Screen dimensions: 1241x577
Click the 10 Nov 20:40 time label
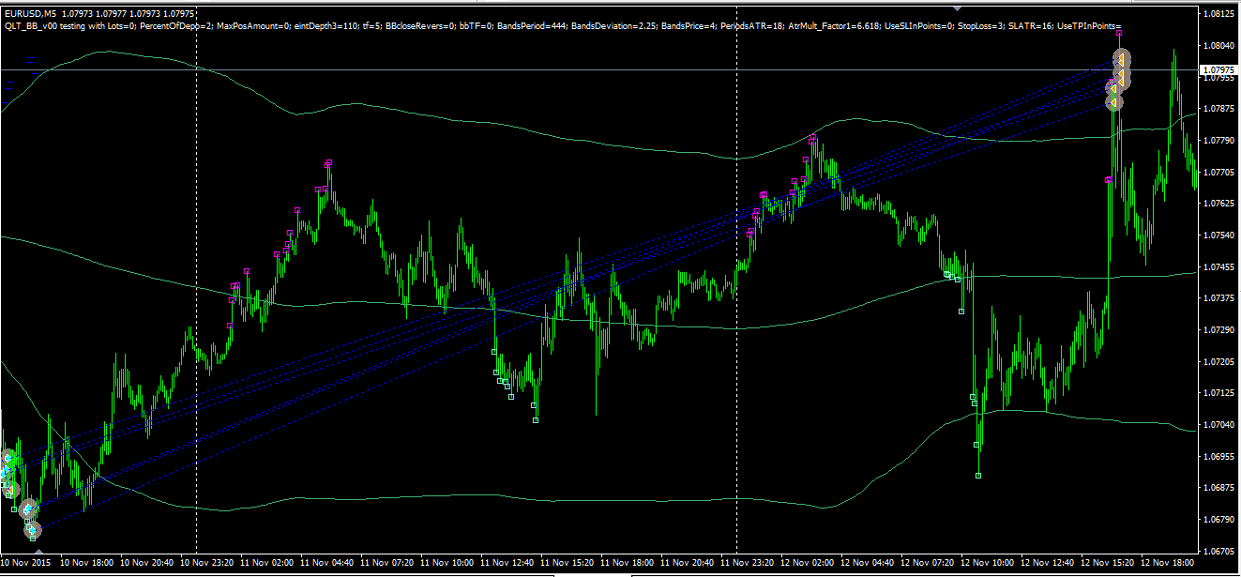pos(148,563)
